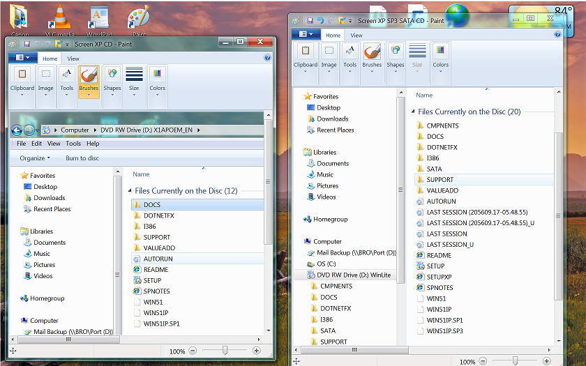The width and height of the screenshot is (586, 366).
Task: Click Back arrow in Screen XP CD canvas
Action: click(17, 130)
